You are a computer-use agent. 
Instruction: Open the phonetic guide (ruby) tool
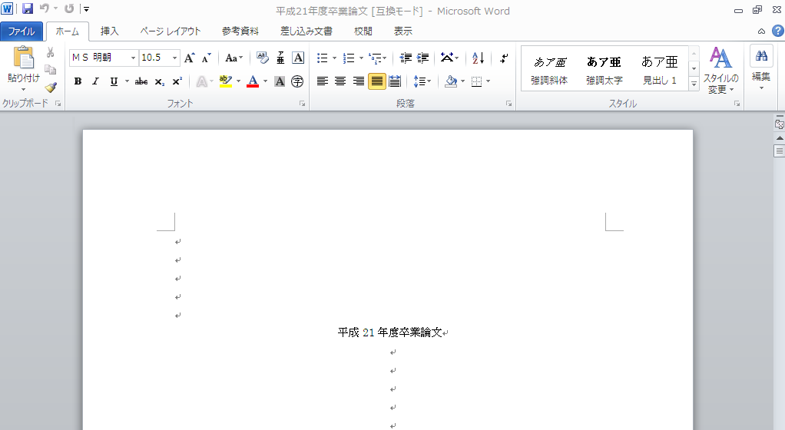coord(280,58)
